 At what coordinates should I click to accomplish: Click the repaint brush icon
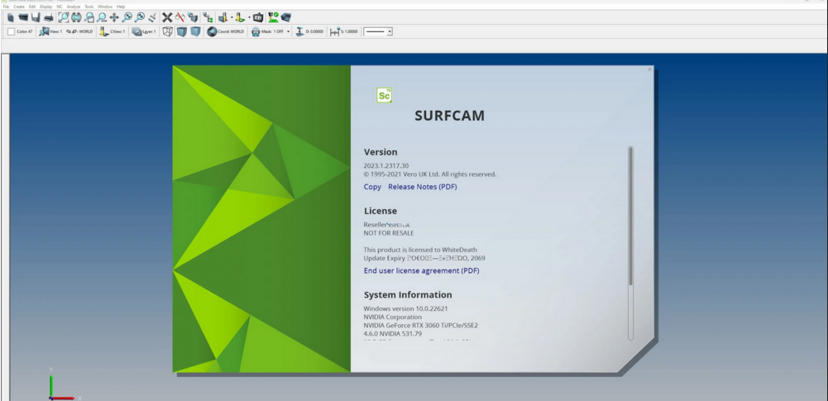(152, 17)
